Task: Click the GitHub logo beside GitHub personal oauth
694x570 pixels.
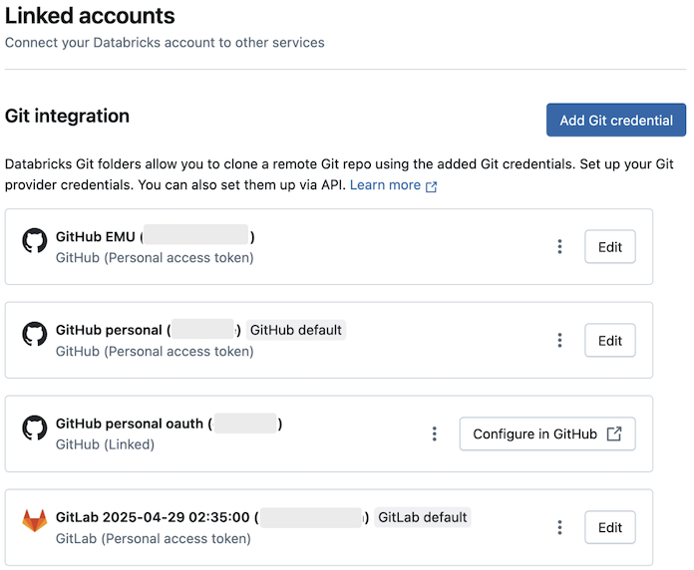Action: tap(35, 427)
